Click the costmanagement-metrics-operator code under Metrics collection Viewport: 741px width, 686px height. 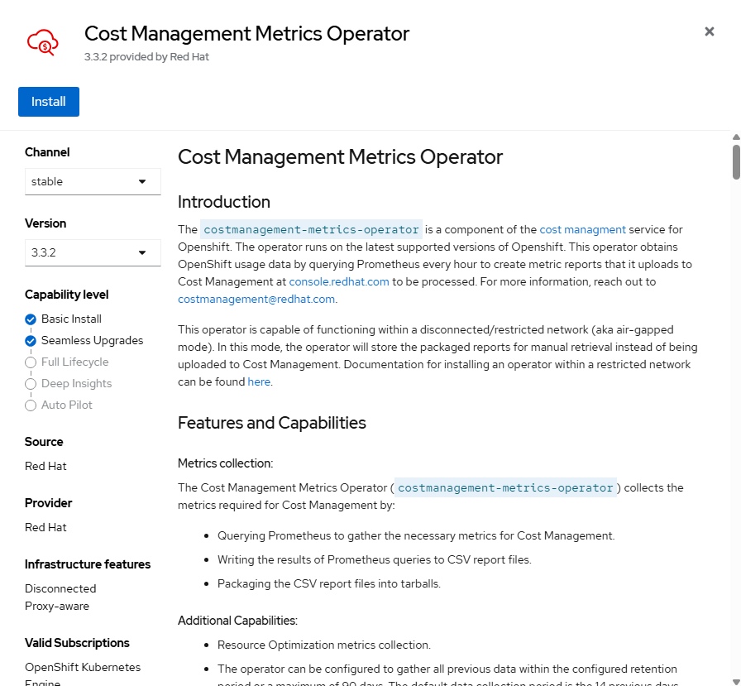(x=505, y=487)
